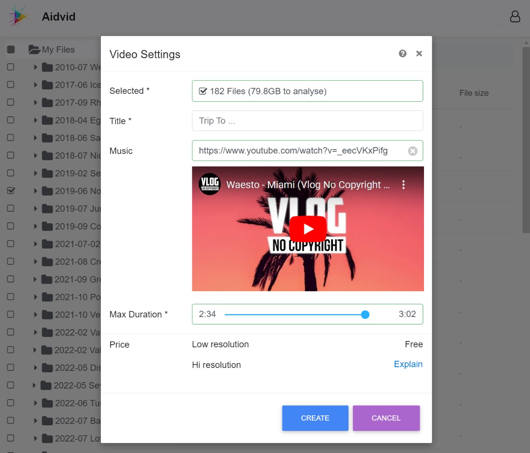The image size is (530, 453).
Task: Check the 2010-07 folder checkbox
Action: [x=11, y=67]
